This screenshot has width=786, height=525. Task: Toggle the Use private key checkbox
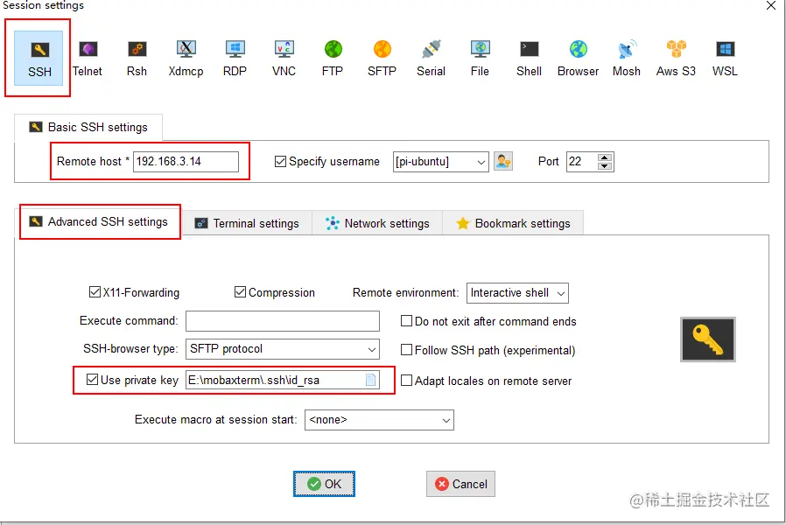point(92,379)
